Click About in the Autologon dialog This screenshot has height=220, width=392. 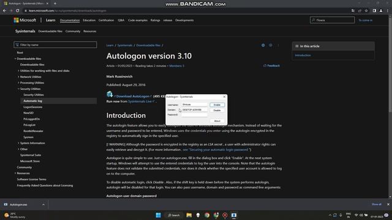[217, 121]
